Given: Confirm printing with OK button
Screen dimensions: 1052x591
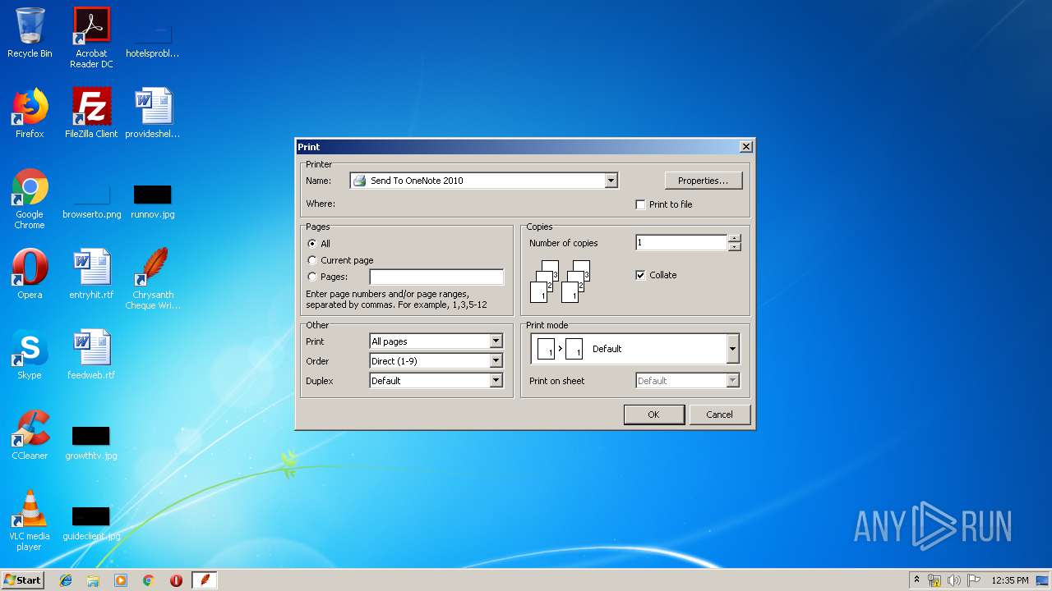Looking at the screenshot, I should pyautogui.click(x=654, y=415).
